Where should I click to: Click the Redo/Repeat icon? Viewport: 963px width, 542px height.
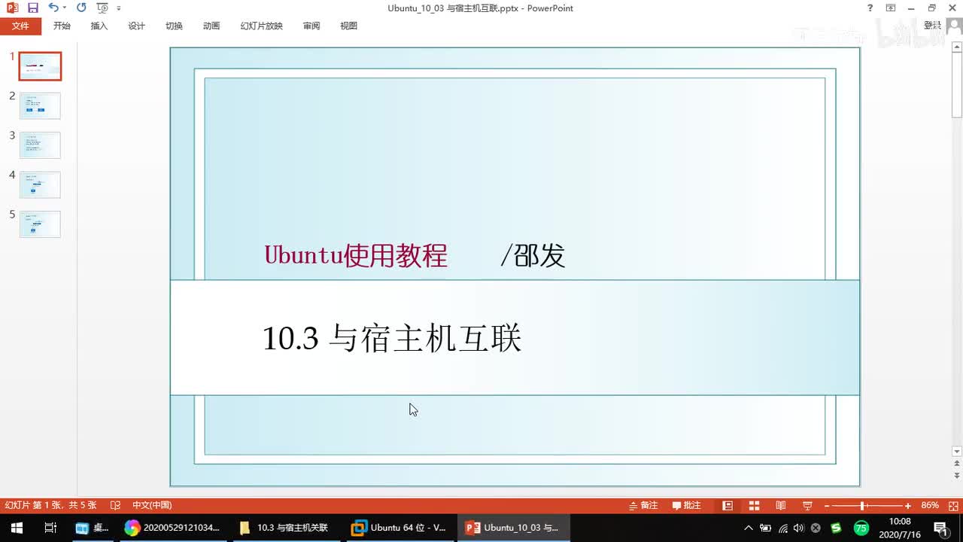(x=81, y=8)
